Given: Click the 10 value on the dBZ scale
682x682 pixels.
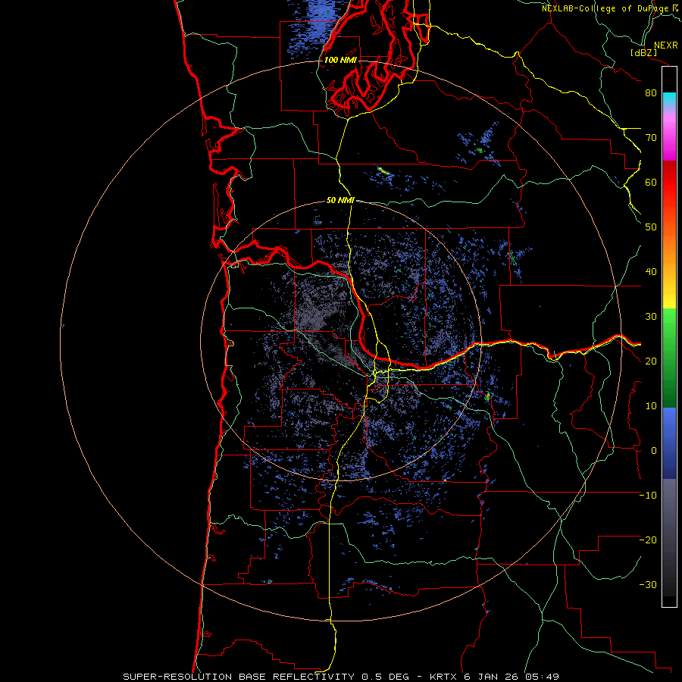Looking at the screenshot, I should 651,406.
